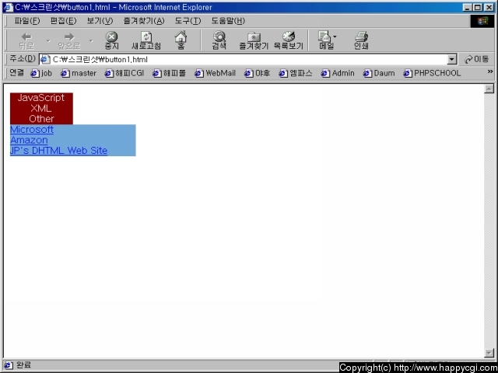The height and width of the screenshot is (373, 498).
Task: Click the vertical scrollbar down arrow
Action: tap(489, 353)
